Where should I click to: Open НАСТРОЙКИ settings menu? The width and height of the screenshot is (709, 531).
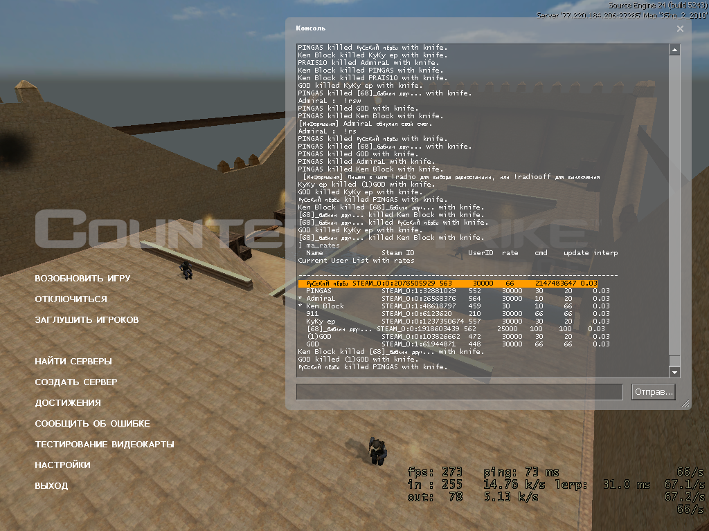(62, 465)
